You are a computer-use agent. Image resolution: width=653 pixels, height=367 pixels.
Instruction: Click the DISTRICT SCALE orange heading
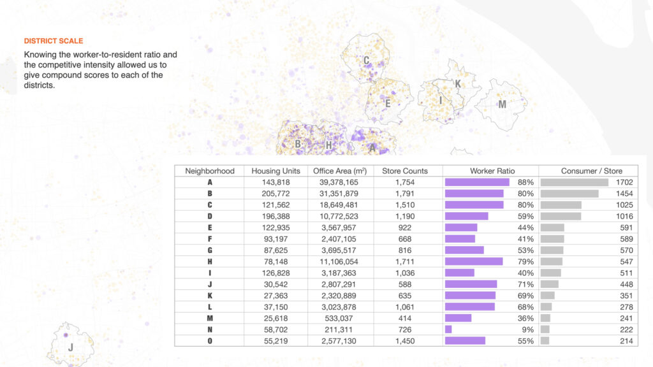click(x=54, y=41)
